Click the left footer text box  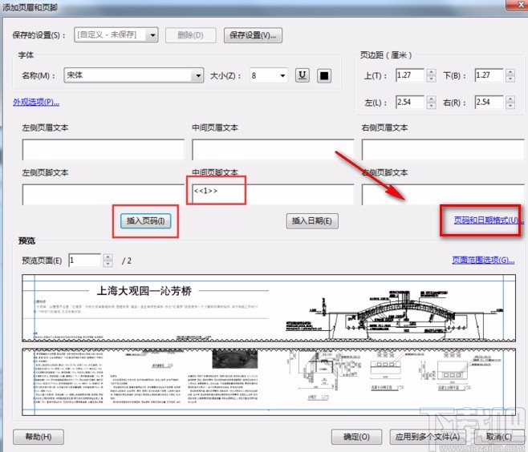(103, 195)
